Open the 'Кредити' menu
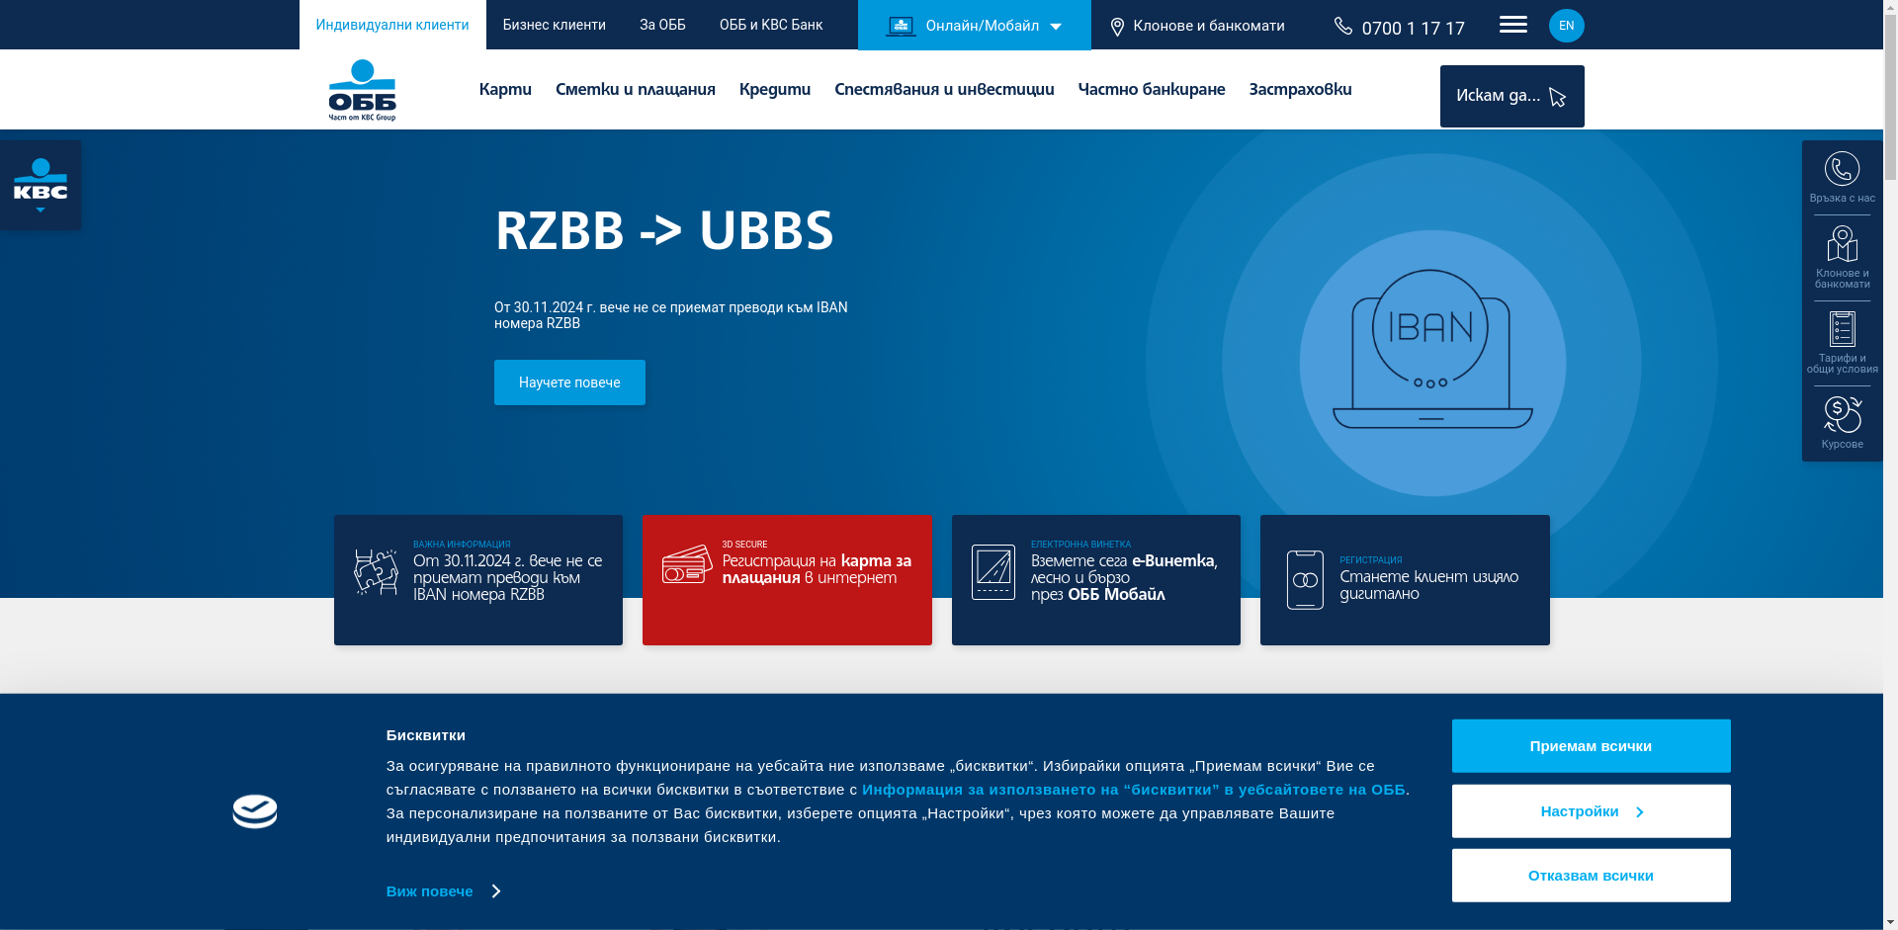Image resolution: width=1898 pixels, height=930 pixels. pos(774,89)
